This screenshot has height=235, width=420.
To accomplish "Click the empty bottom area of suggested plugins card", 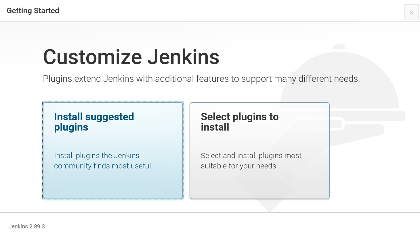I will point(113,185).
